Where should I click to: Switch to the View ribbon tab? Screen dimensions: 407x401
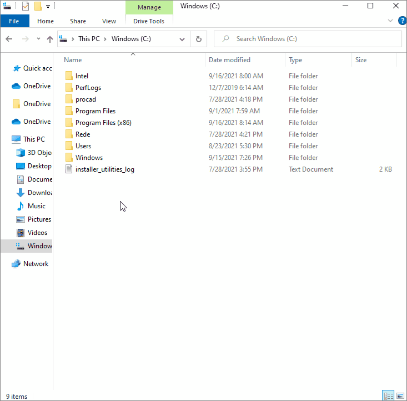pyautogui.click(x=109, y=21)
